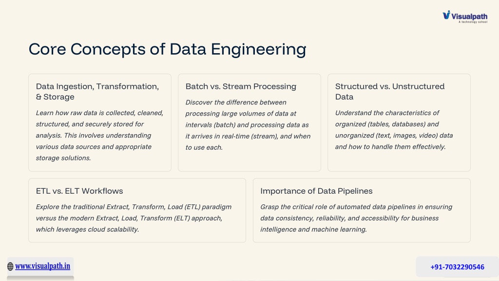Viewport: 499px width, 281px height.
Task: Click the ETL vs. ELT Workflows heading
Action: point(79,191)
